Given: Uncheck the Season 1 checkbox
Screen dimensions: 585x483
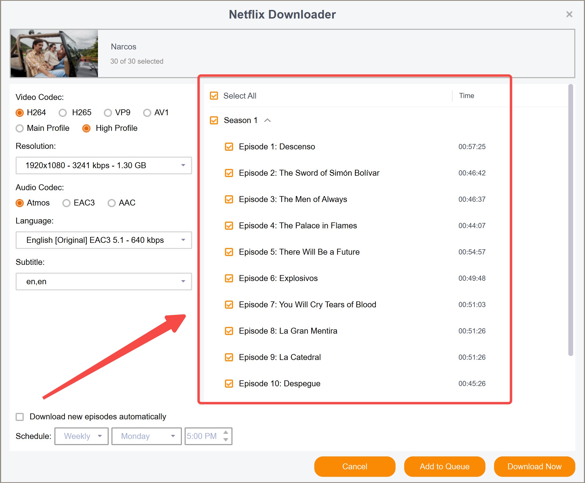Looking at the screenshot, I should pos(214,120).
